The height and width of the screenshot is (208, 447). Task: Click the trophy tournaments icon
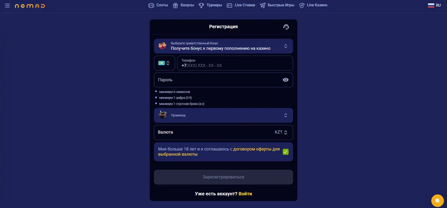click(x=201, y=6)
